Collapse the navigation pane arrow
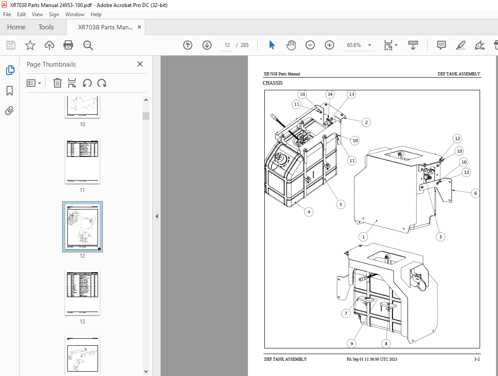This screenshot has width=498, height=376. 157,216
